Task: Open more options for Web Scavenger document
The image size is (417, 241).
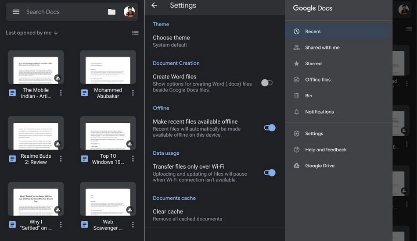Action: coord(133,224)
